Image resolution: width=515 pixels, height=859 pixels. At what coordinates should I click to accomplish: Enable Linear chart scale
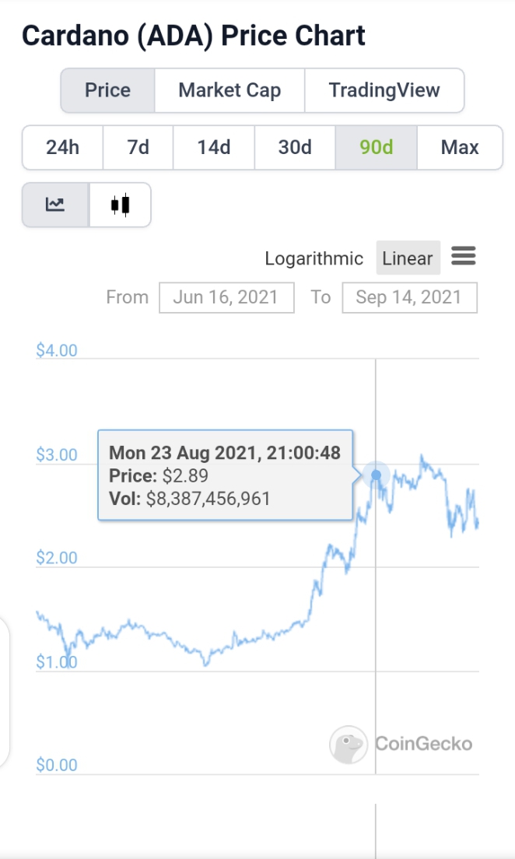[408, 258]
